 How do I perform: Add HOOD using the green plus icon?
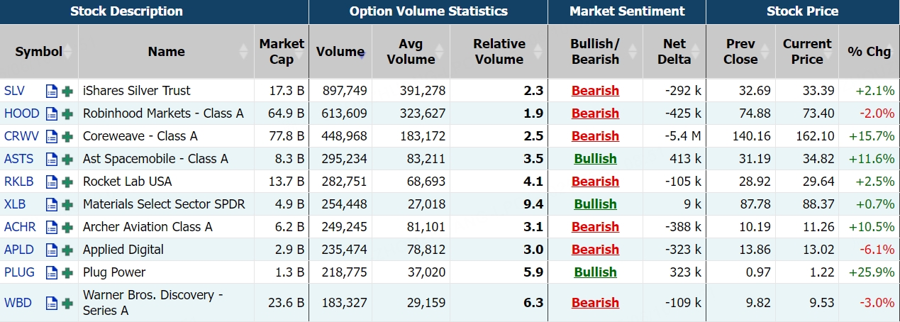[67, 113]
